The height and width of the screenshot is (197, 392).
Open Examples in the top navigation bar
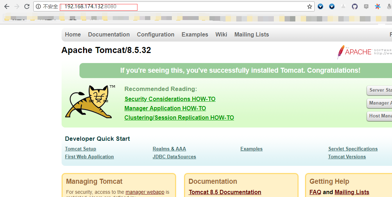coord(195,34)
